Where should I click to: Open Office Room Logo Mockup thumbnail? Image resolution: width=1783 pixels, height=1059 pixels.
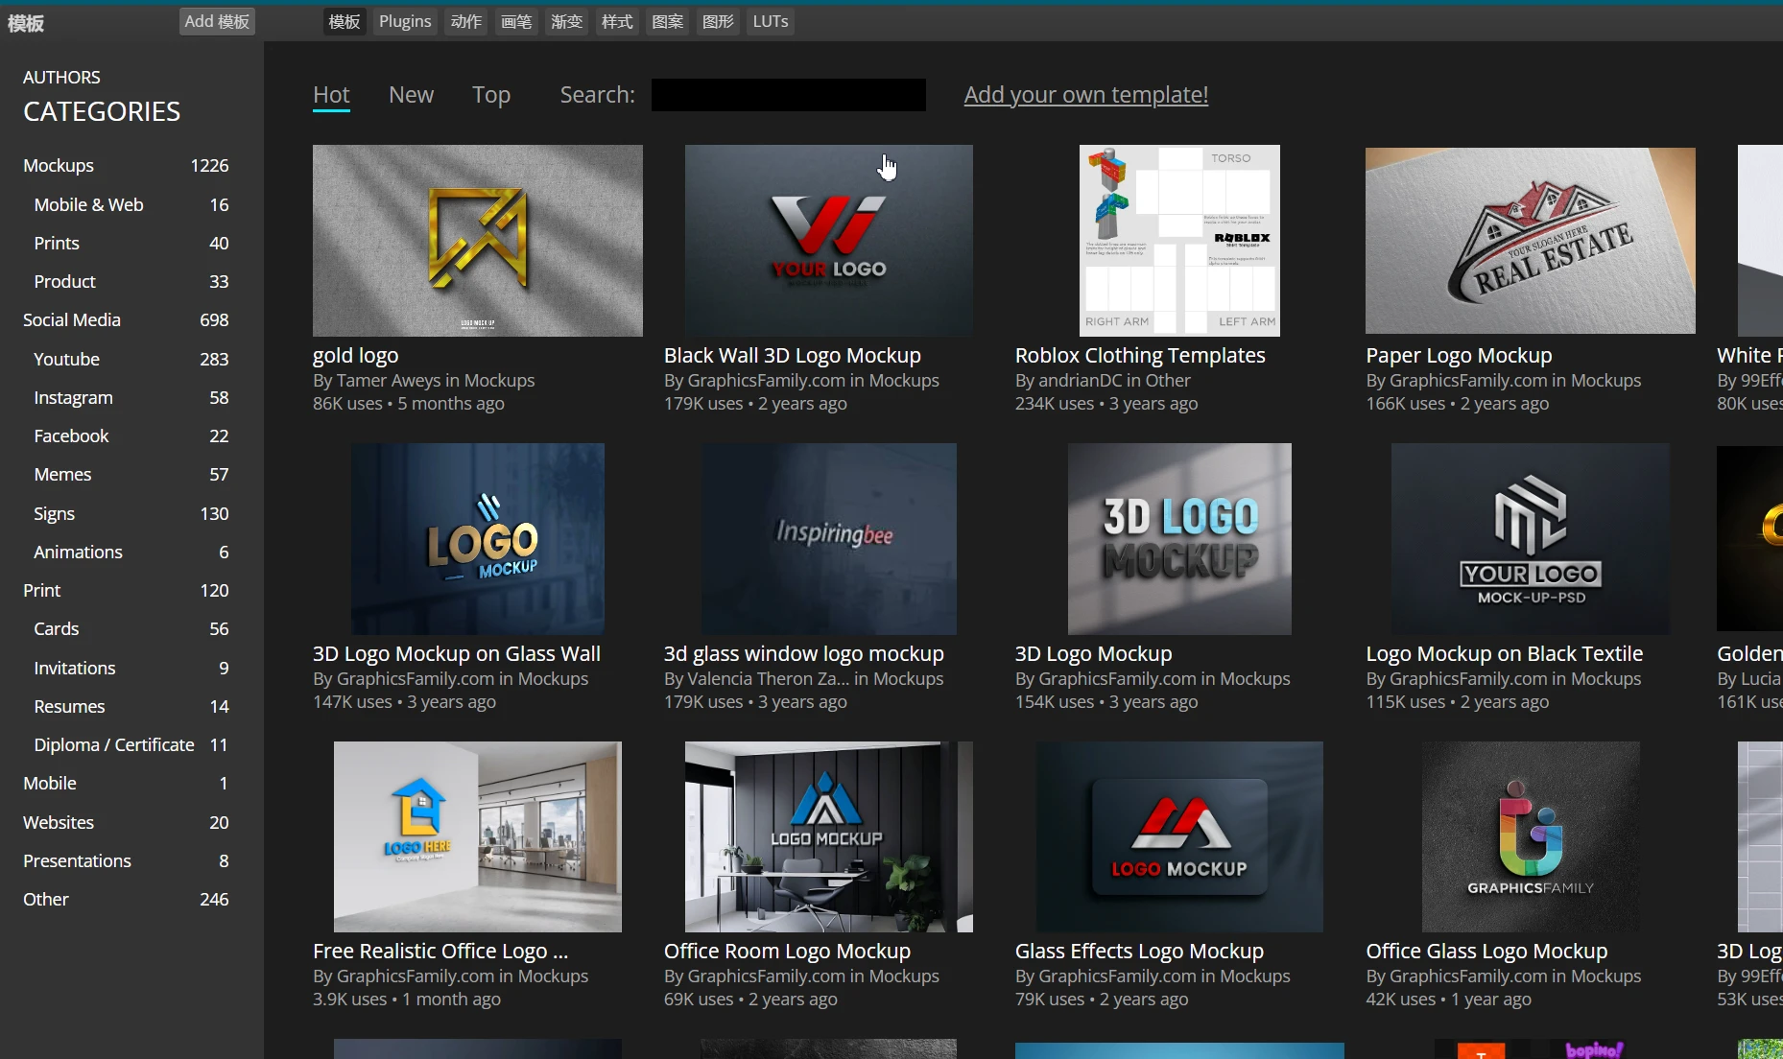(829, 836)
